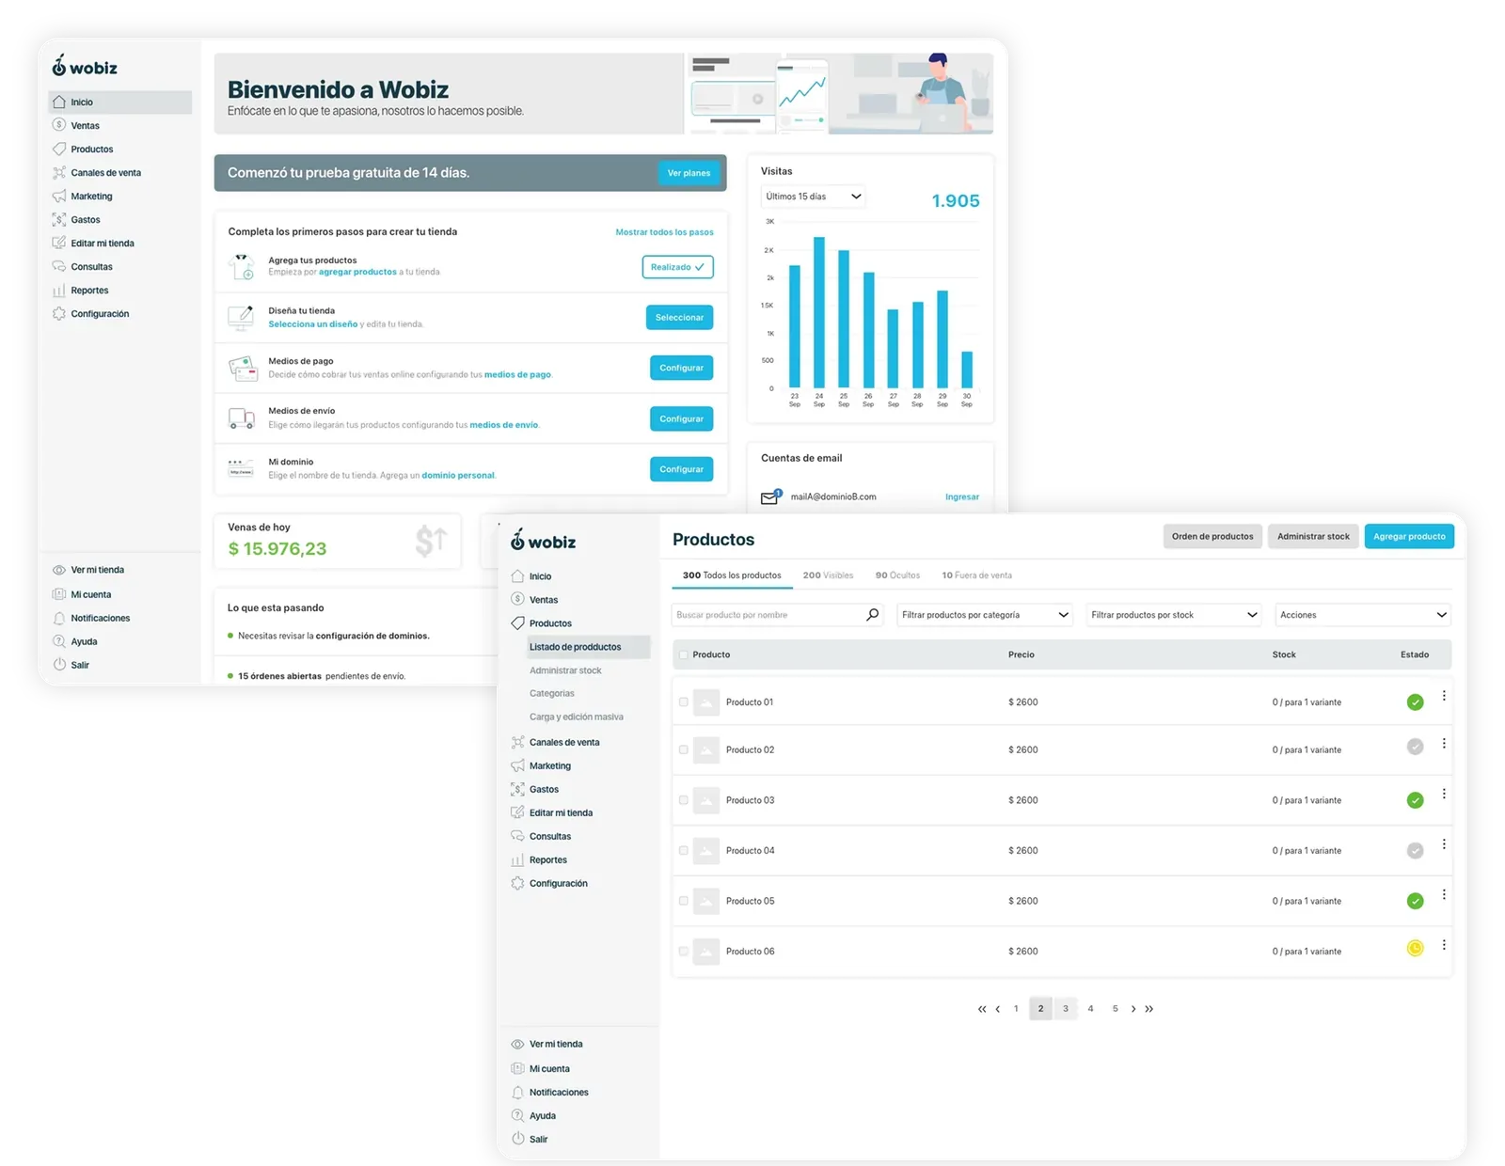Open three-dot menu for Producto 04
Image resolution: width=1505 pixels, height=1166 pixels.
tap(1444, 844)
